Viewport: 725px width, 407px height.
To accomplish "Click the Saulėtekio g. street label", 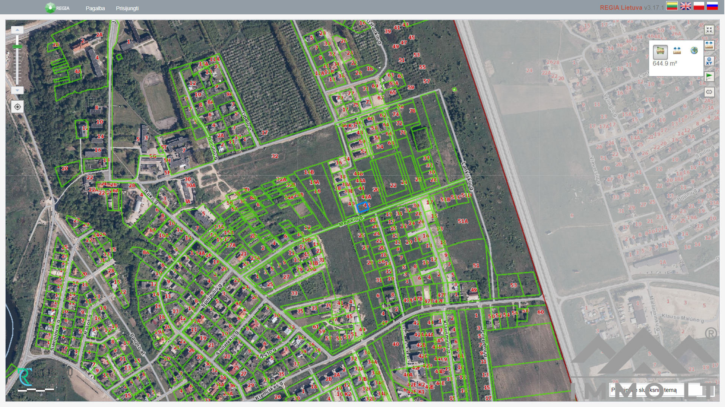I will [x=228, y=343].
